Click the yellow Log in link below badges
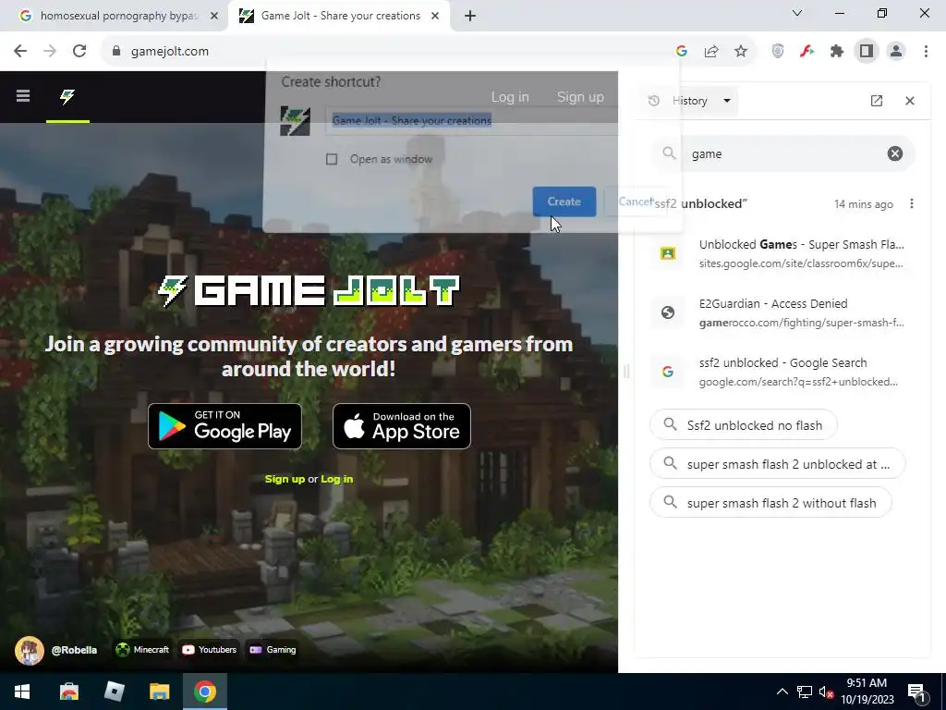Image resolution: width=946 pixels, height=710 pixels. click(x=336, y=479)
